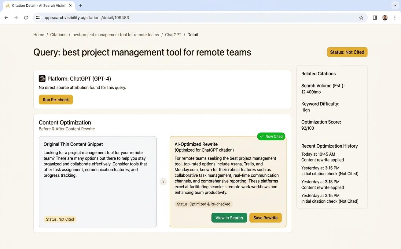Click the Save Rewrite button

pos(265,218)
